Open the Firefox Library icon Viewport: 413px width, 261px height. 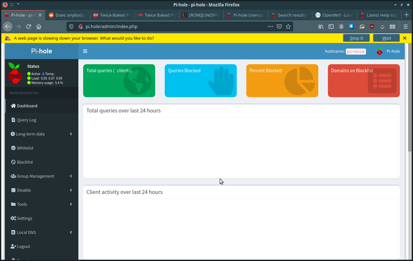tap(321, 27)
